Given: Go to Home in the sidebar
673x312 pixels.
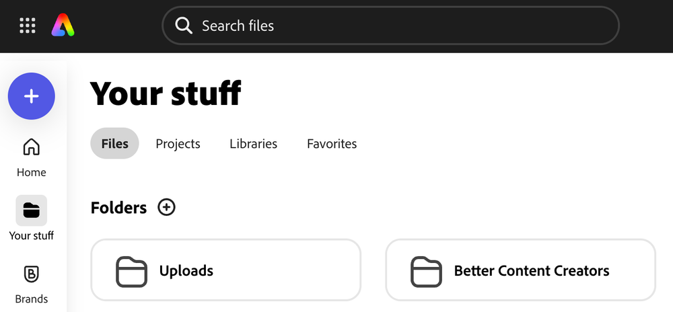Looking at the screenshot, I should (32, 157).
